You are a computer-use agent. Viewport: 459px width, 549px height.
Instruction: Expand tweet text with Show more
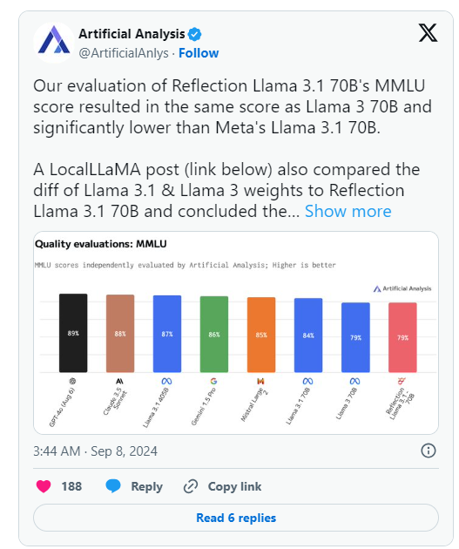(x=348, y=211)
